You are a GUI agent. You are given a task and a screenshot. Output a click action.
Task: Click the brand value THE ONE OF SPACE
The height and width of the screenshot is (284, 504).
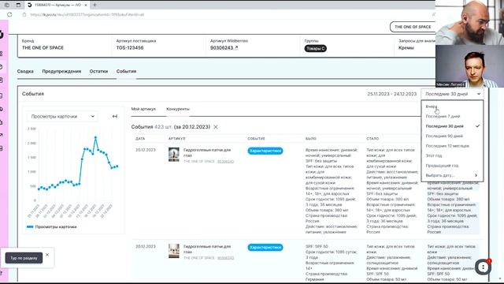point(43,47)
